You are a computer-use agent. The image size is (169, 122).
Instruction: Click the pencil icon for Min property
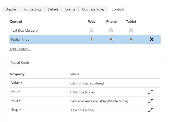point(150,92)
